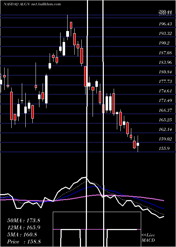Click the 183.96 price axis label
The width and height of the screenshot is (176, 247).
click(165, 62)
